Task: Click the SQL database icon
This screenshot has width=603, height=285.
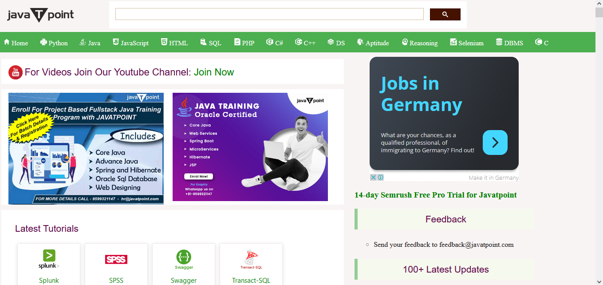Action: [x=204, y=42]
